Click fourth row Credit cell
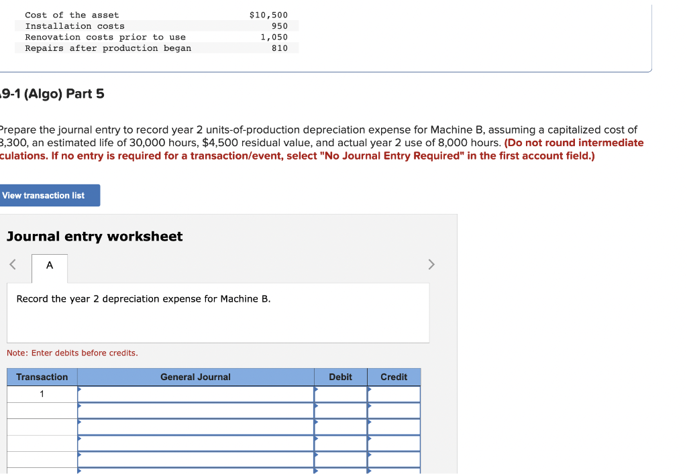687x474 pixels. tap(394, 443)
